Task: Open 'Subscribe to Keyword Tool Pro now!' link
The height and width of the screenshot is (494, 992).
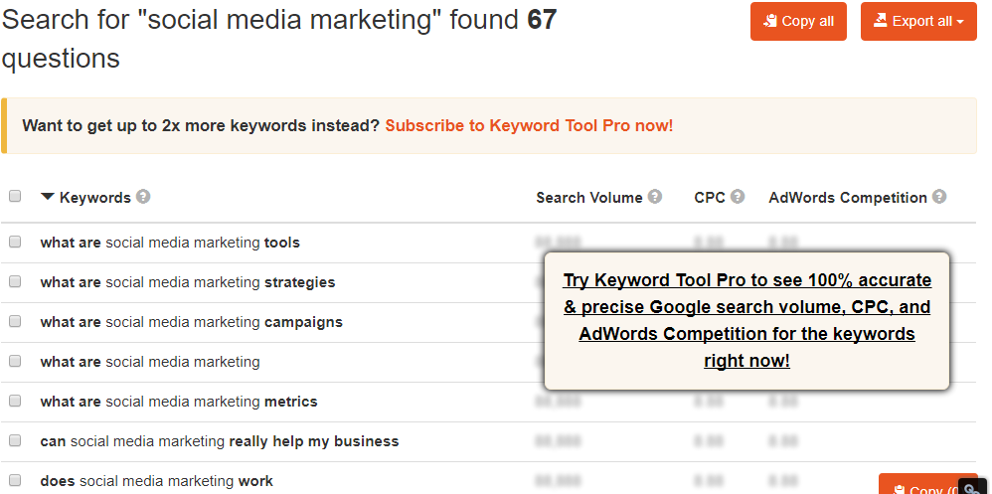Action: coord(529,125)
